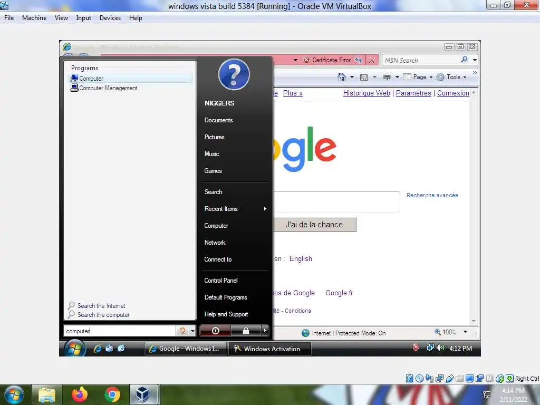Image resolution: width=540 pixels, height=405 pixels.
Task: Click the Vista Start orb in the guest
Action: (x=74, y=348)
